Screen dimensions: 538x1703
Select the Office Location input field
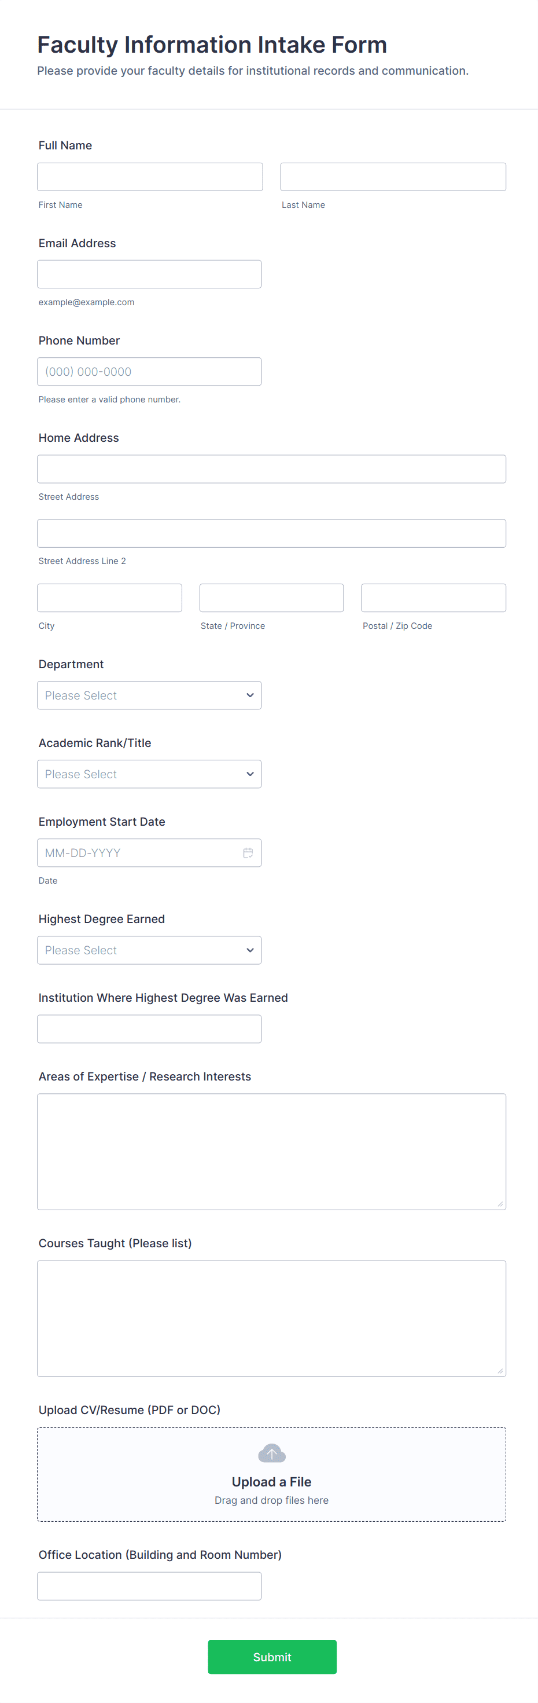pyautogui.click(x=149, y=1586)
